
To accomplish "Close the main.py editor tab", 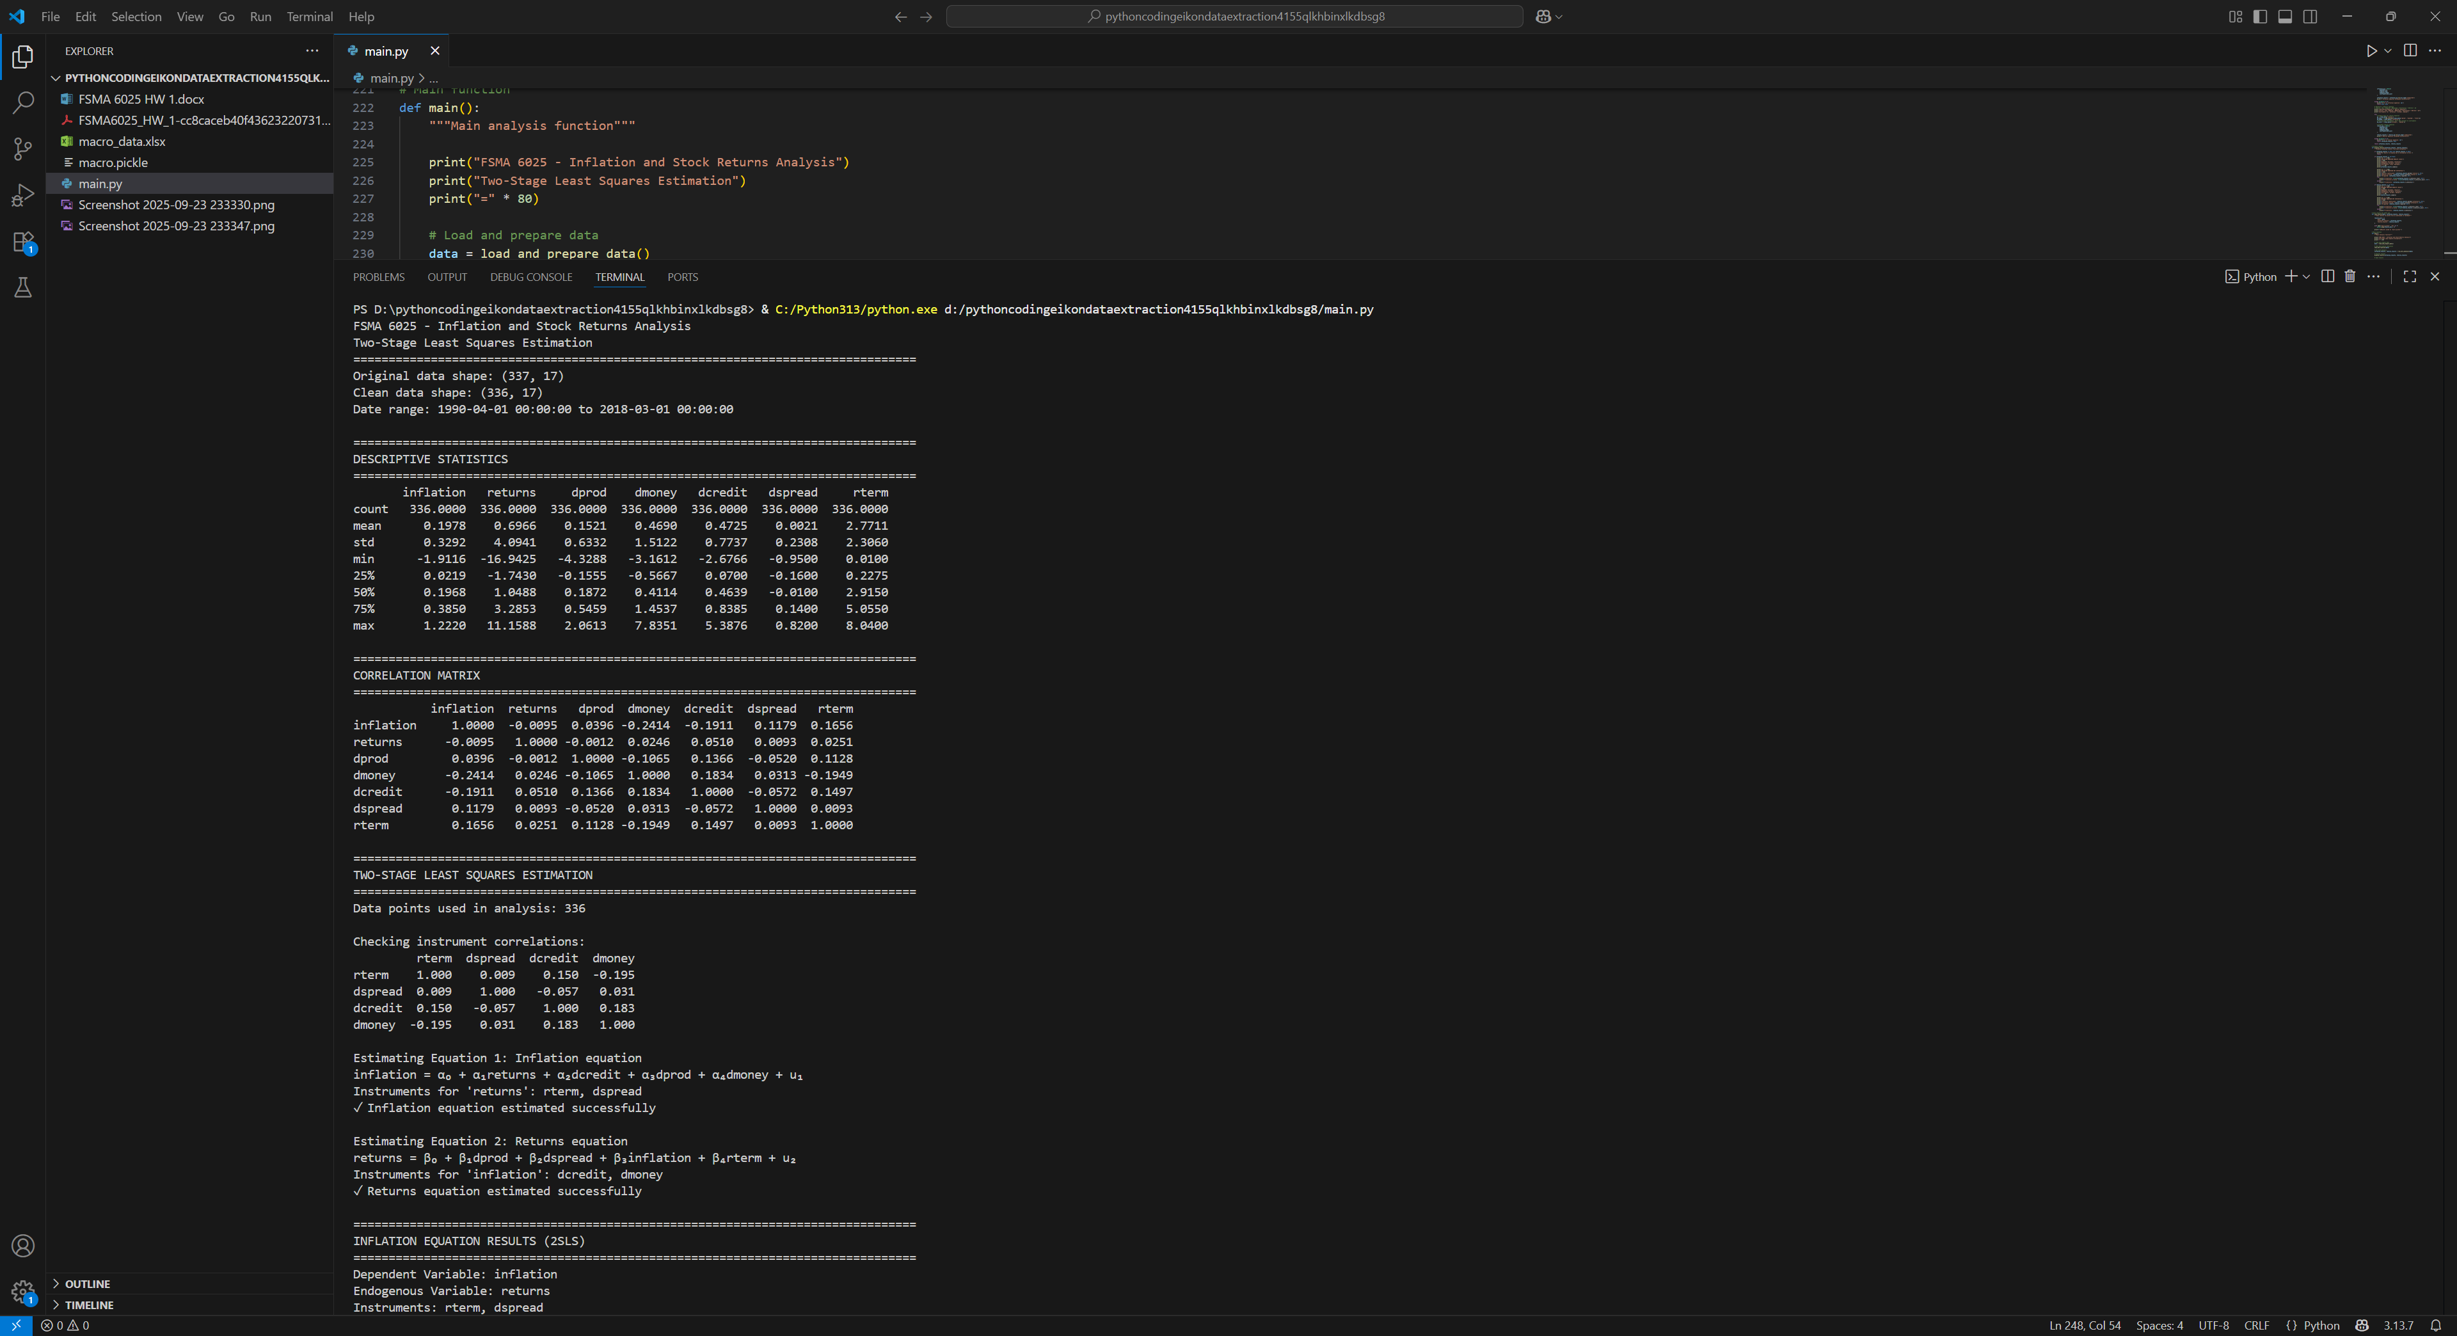I will pyautogui.click(x=435, y=51).
